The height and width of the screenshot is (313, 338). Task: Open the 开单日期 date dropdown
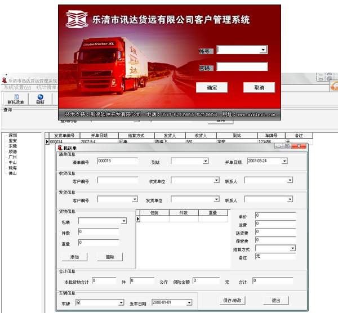pos(284,161)
